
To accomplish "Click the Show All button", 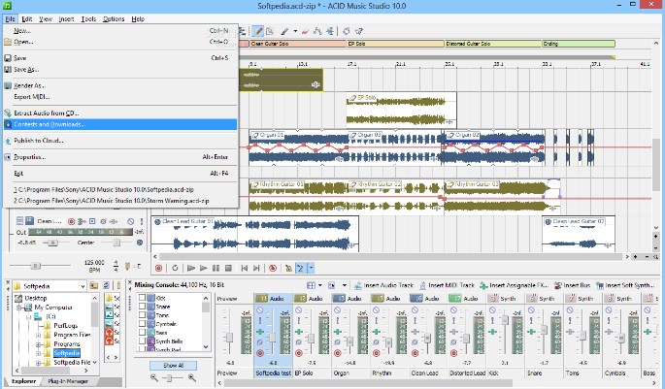I will coord(173,366).
